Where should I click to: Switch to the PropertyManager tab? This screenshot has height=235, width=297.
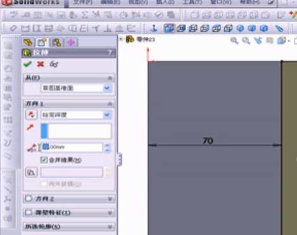coord(42,42)
